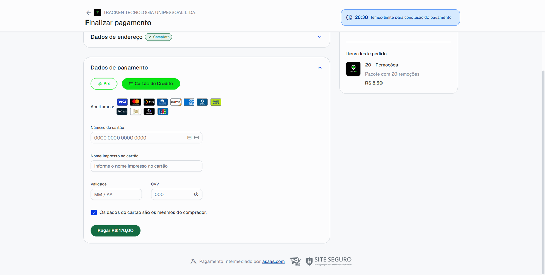Click the Credz card icon

click(122, 111)
